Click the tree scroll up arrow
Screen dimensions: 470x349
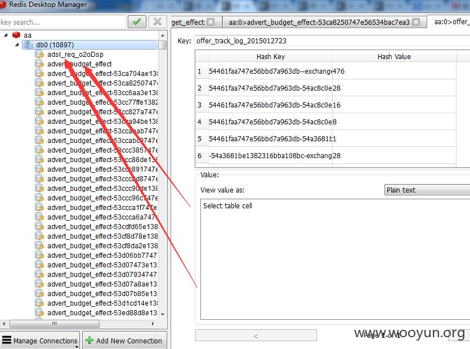click(163, 35)
